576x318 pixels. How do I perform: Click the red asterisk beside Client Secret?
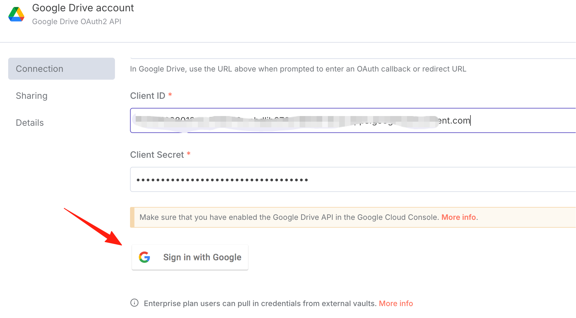click(x=188, y=154)
